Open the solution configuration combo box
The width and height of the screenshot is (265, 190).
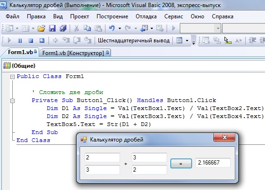coord(200,28)
